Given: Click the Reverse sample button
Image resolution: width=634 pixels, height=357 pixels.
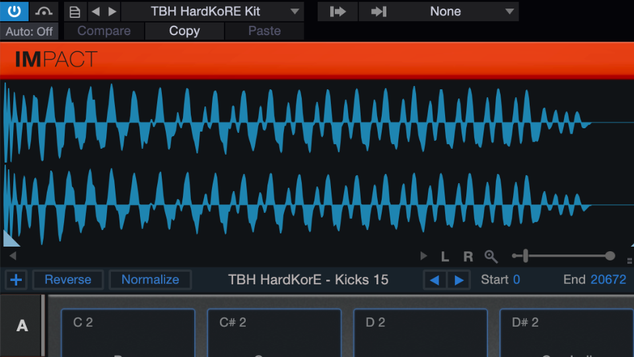Looking at the screenshot, I should pos(68,280).
